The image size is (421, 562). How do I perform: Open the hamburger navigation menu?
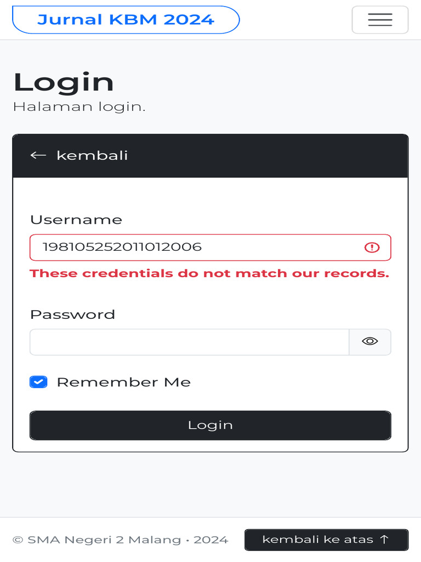(380, 20)
